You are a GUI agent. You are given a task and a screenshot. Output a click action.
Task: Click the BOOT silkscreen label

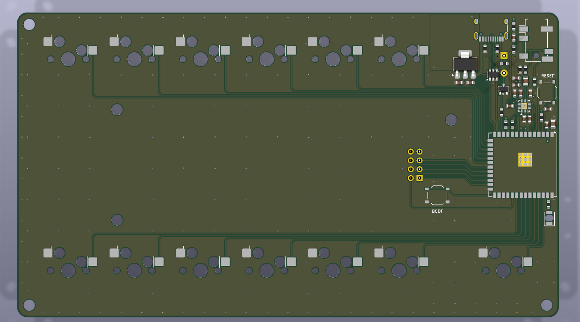437,211
